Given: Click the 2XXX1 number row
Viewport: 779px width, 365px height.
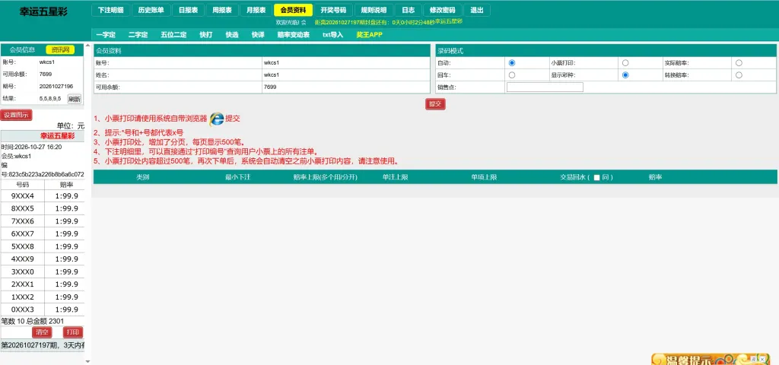Looking at the screenshot, I should coord(43,284).
